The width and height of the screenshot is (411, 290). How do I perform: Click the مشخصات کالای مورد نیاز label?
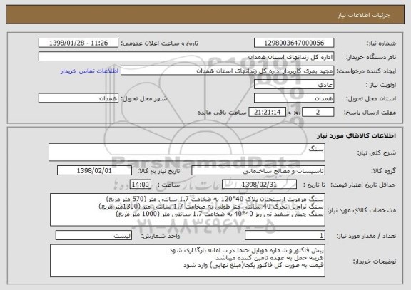click(x=362, y=210)
